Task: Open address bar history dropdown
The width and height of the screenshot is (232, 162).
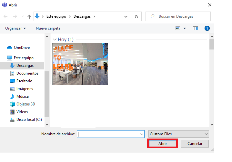Action: (127, 16)
